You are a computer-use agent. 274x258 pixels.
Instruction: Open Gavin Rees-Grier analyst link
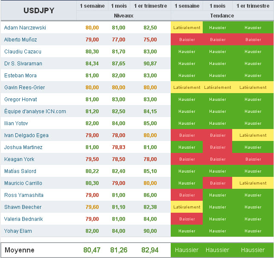[24, 88]
